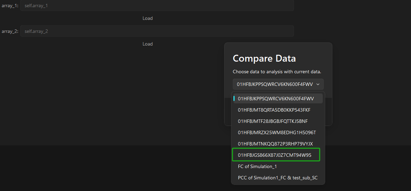Click the 'Choose data to analysis' description text
The width and height of the screenshot is (411, 191).
pyautogui.click(x=277, y=72)
